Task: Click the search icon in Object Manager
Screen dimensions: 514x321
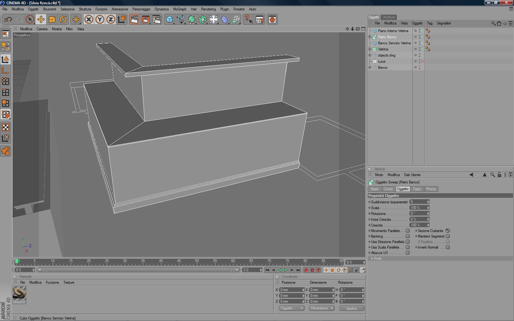Action: (493, 23)
